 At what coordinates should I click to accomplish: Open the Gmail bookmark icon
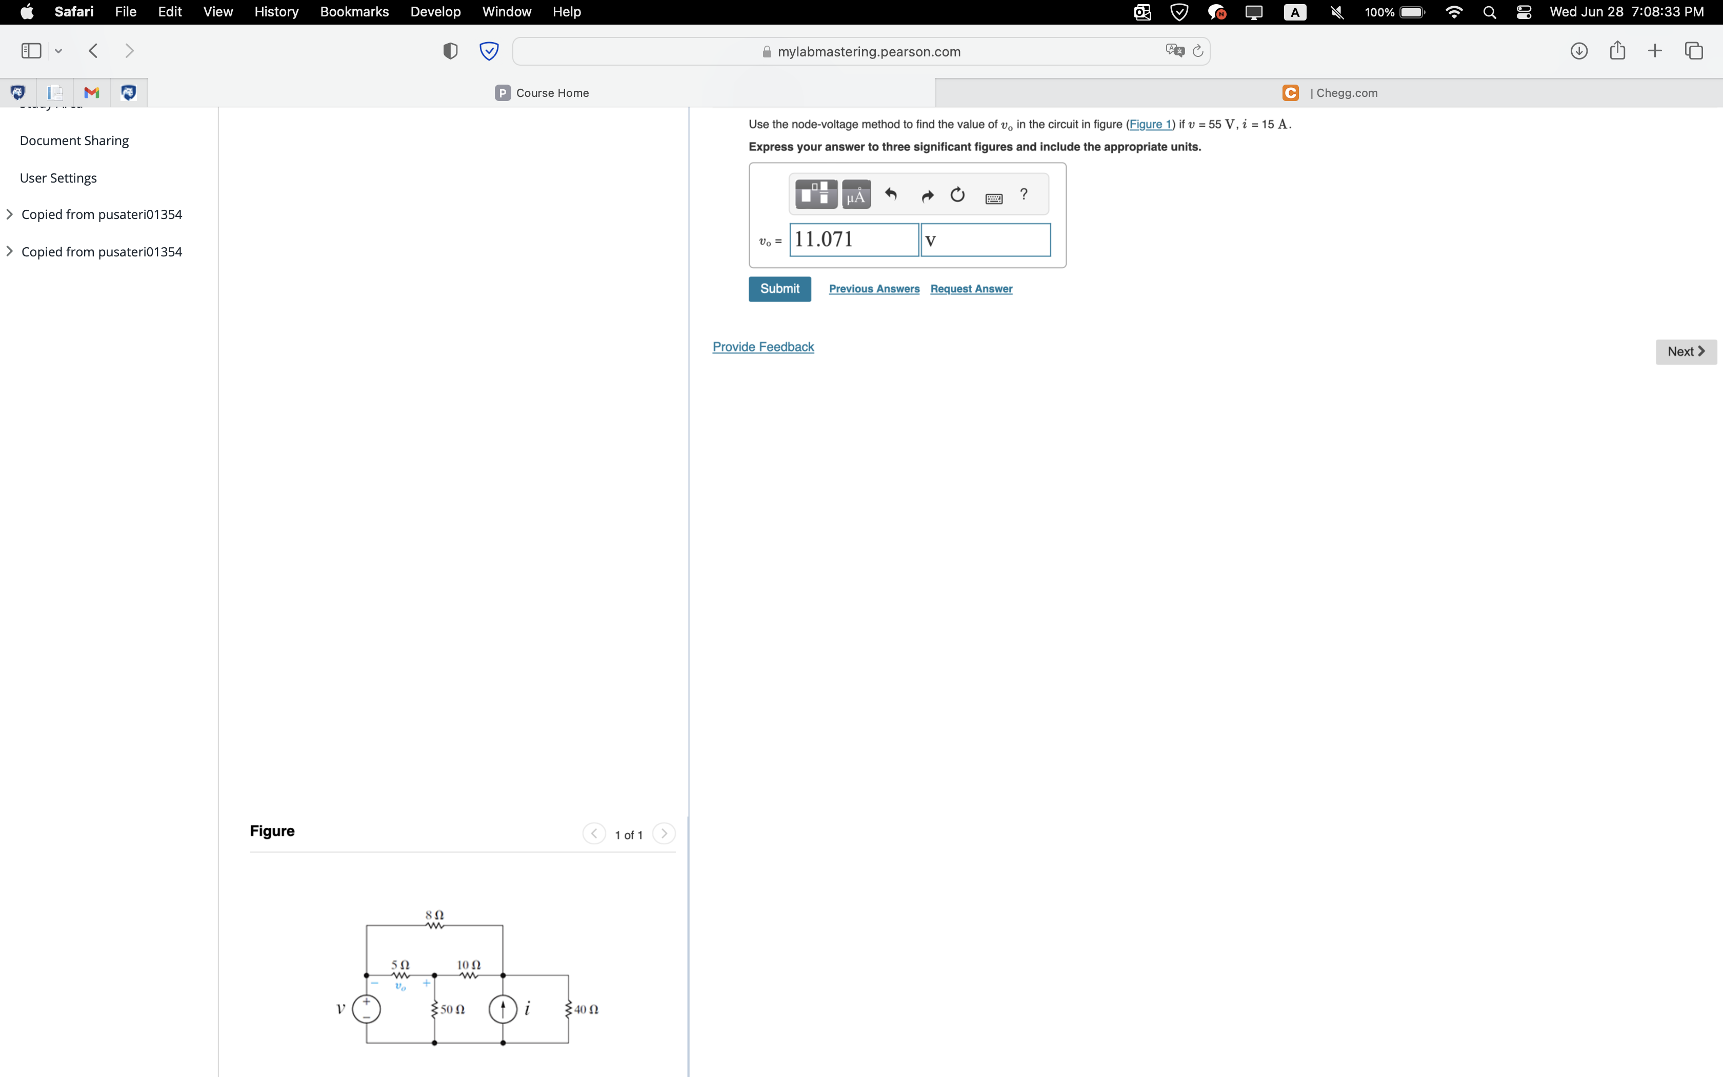point(91,92)
